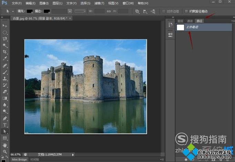Click the 66.67% zoom level field
Image resolution: width=235 pixels, height=162 pixels.
pyautogui.click(x=16, y=154)
